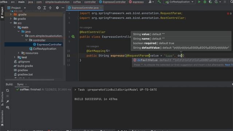Expand the test folder
Viewport: 233px width, 131px height.
[15, 57]
